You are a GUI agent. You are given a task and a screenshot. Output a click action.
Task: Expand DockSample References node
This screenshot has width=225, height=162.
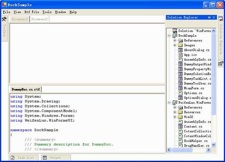point(175,40)
